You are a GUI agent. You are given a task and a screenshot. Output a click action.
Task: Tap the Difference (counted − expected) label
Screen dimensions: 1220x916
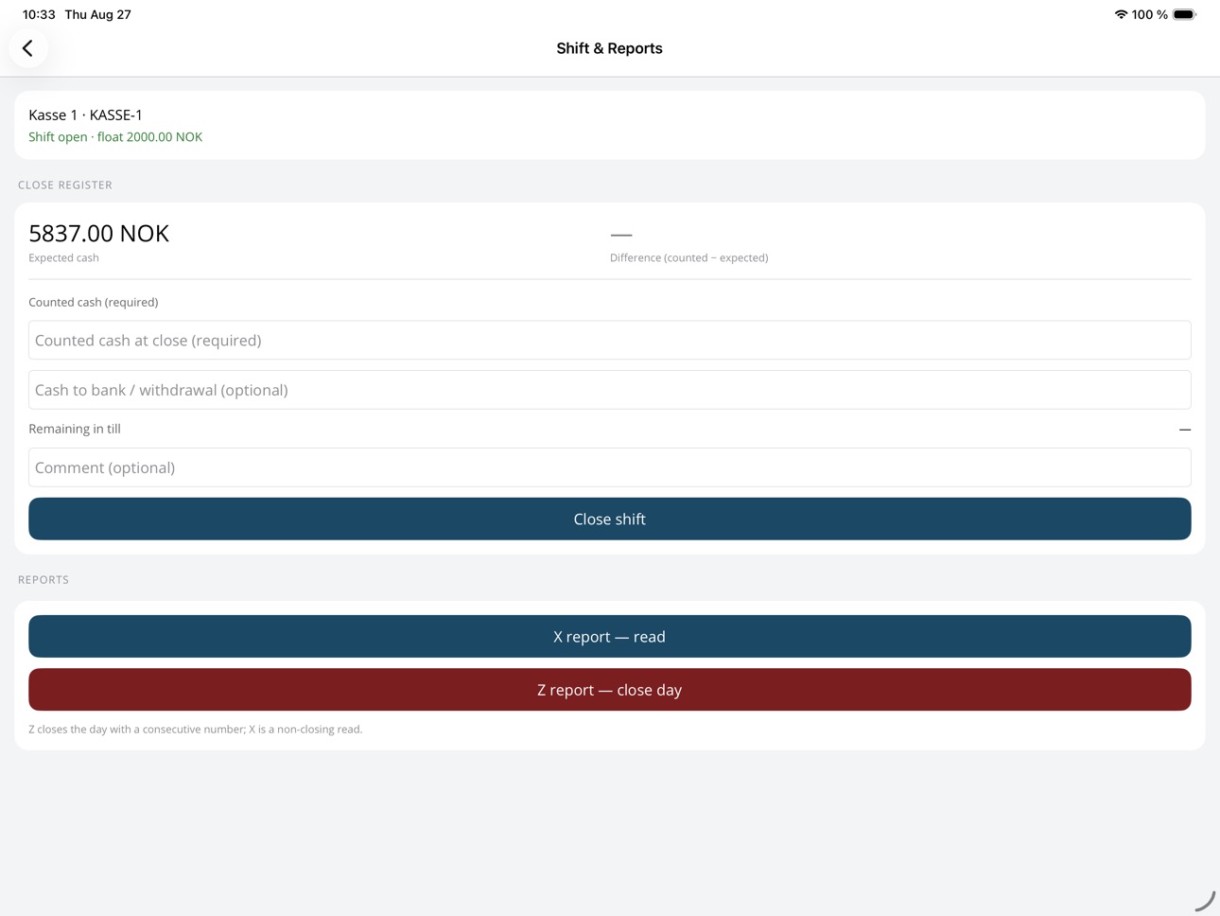[x=688, y=257]
